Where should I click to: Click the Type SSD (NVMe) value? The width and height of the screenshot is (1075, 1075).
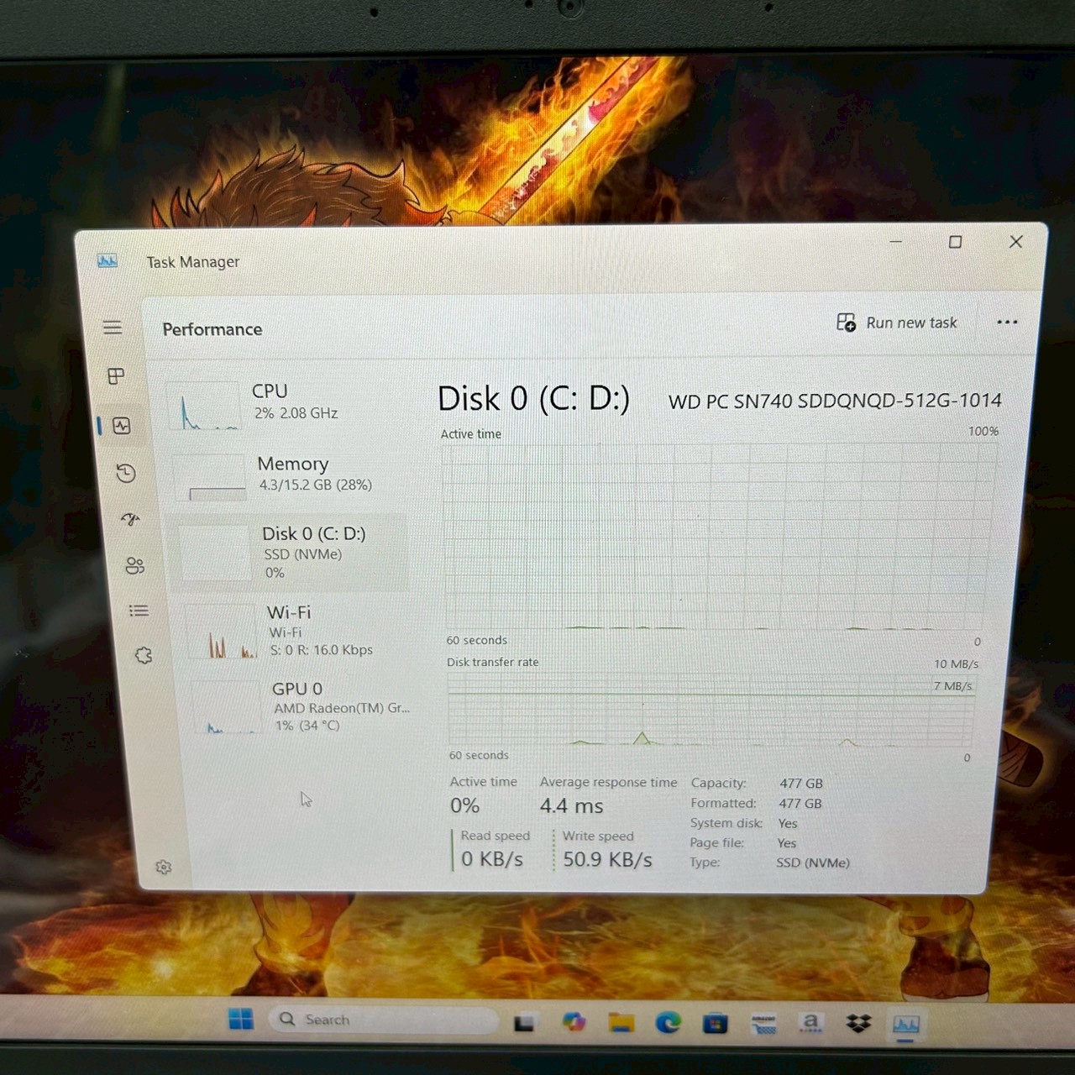pyautogui.click(x=813, y=863)
